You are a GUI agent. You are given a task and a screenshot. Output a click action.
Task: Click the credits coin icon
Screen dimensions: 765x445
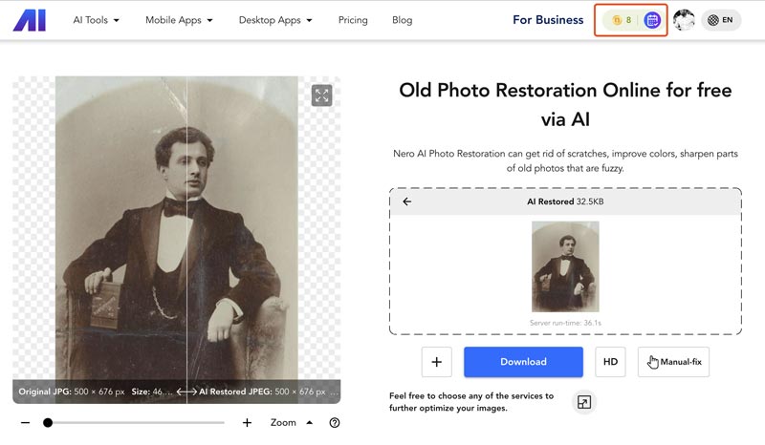click(617, 20)
